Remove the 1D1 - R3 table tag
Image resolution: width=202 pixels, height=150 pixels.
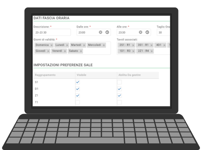[133, 51]
